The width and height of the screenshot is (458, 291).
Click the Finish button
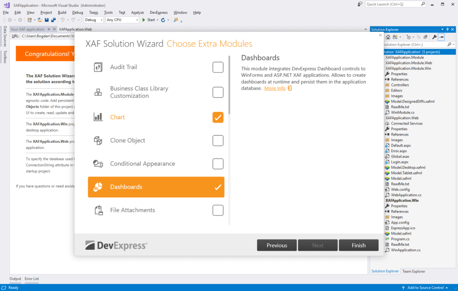click(x=359, y=245)
